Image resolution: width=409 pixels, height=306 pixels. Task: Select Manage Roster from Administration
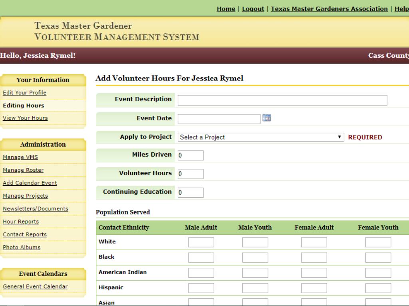point(23,170)
